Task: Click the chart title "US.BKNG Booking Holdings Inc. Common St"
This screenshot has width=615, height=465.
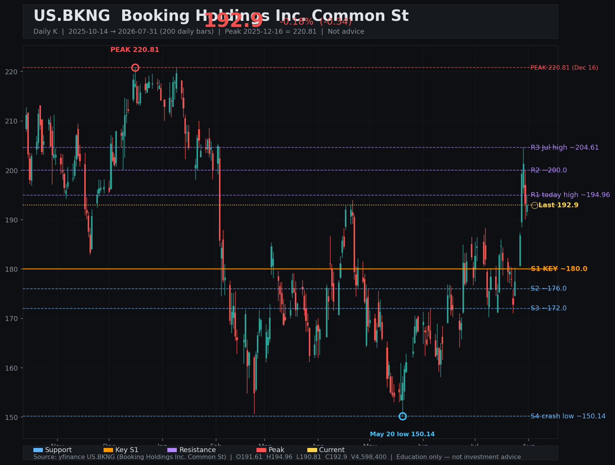Action: pyautogui.click(x=221, y=16)
